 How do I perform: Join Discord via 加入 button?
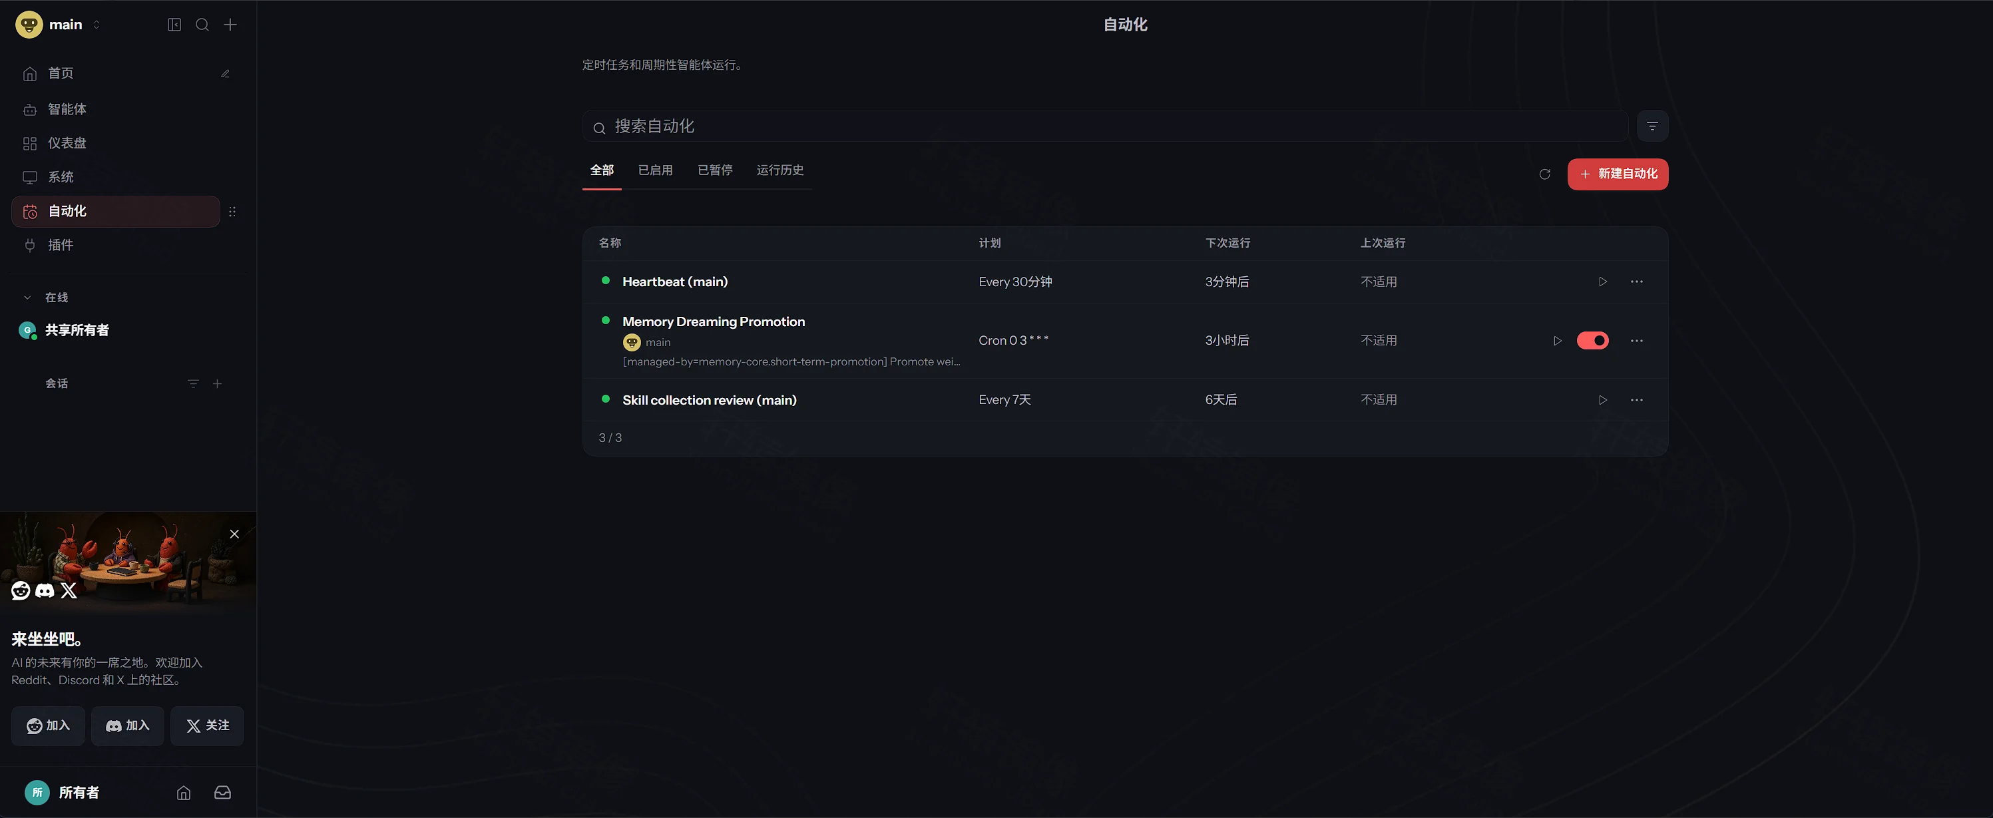(128, 726)
